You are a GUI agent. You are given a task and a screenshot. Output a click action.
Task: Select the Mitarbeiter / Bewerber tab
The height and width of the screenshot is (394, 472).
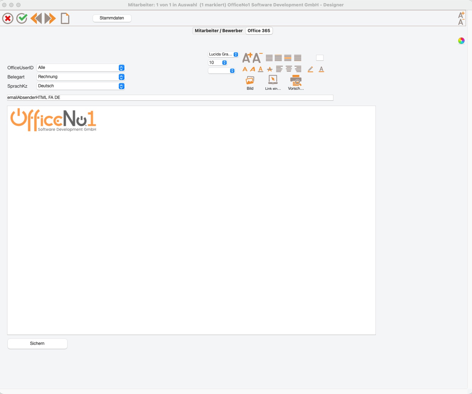[x=219, y=31]
